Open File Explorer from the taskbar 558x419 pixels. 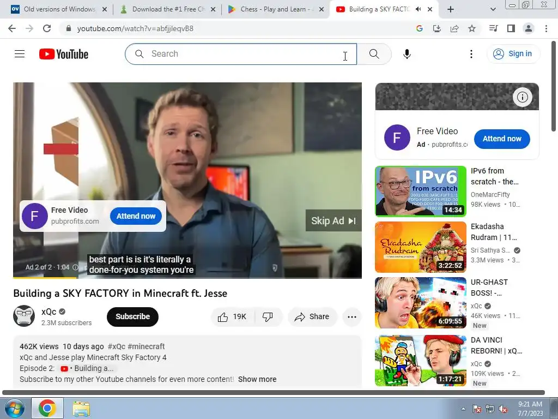pos(81,408)
